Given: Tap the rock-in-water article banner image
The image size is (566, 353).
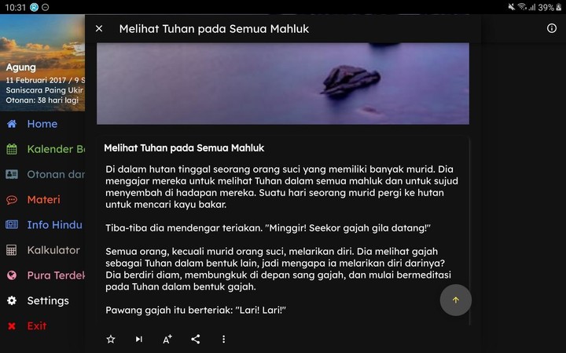Looking at the screenshot, I should (283, 84).
